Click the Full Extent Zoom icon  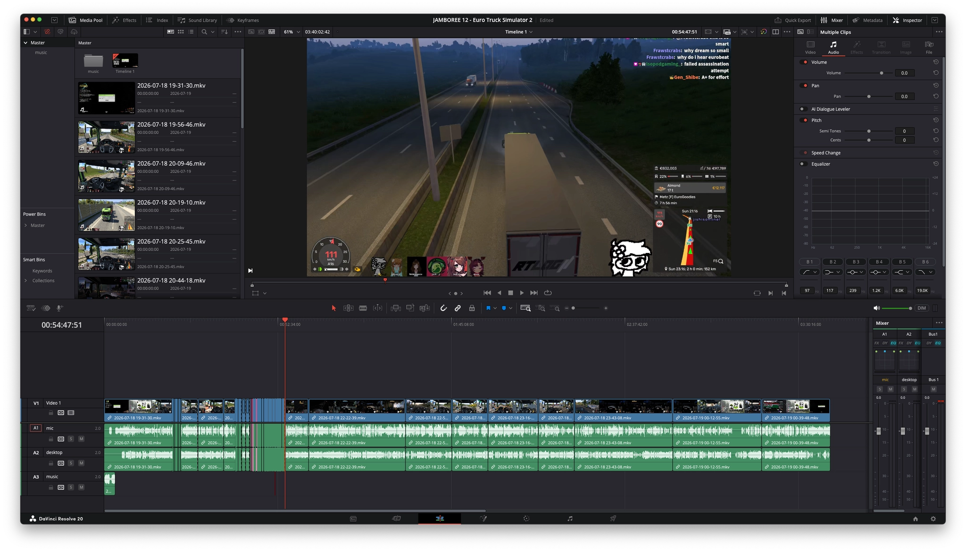[x=525, y=308]
